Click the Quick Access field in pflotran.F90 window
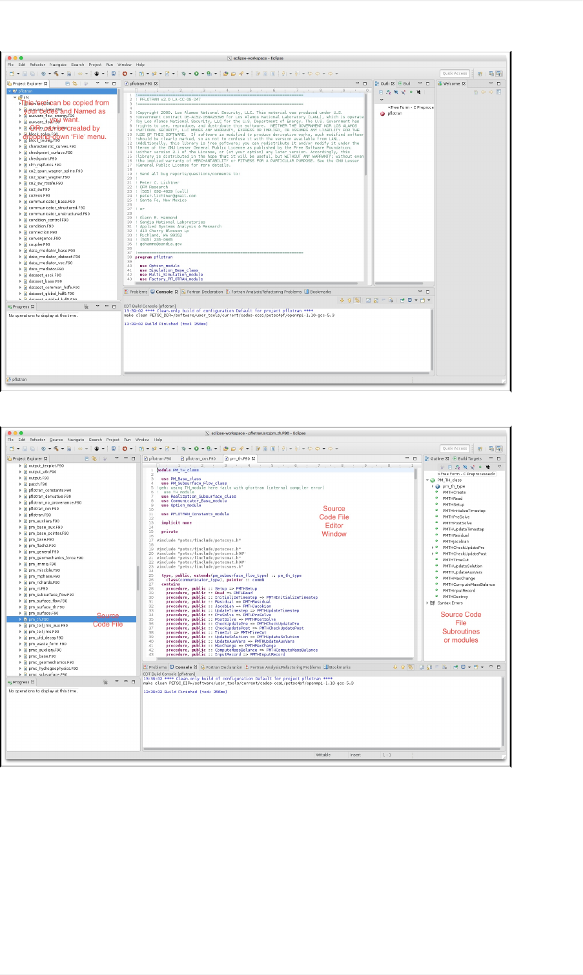This screenshot has width=583, height=975. [455, 73]
